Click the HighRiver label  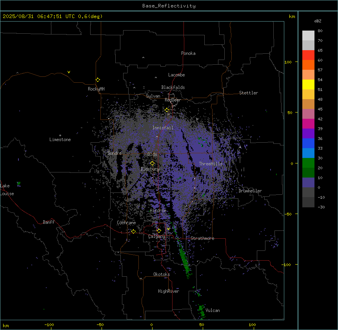tap(169, 291)
